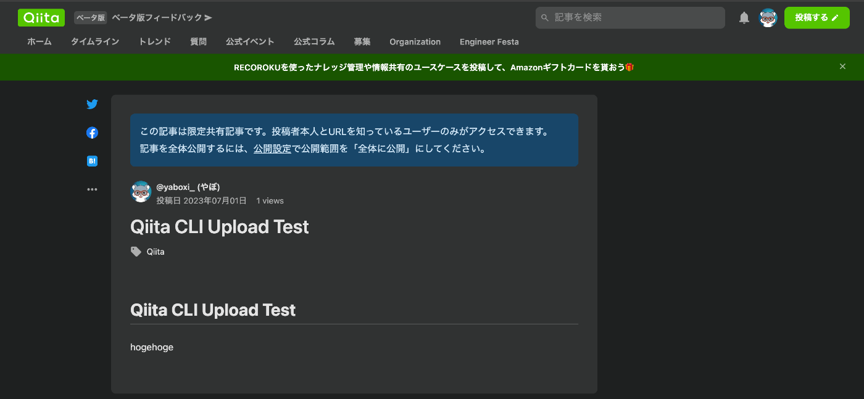Dismiss the green RECOROKU banner
864x399 pixels.
(x=842, y=67)
